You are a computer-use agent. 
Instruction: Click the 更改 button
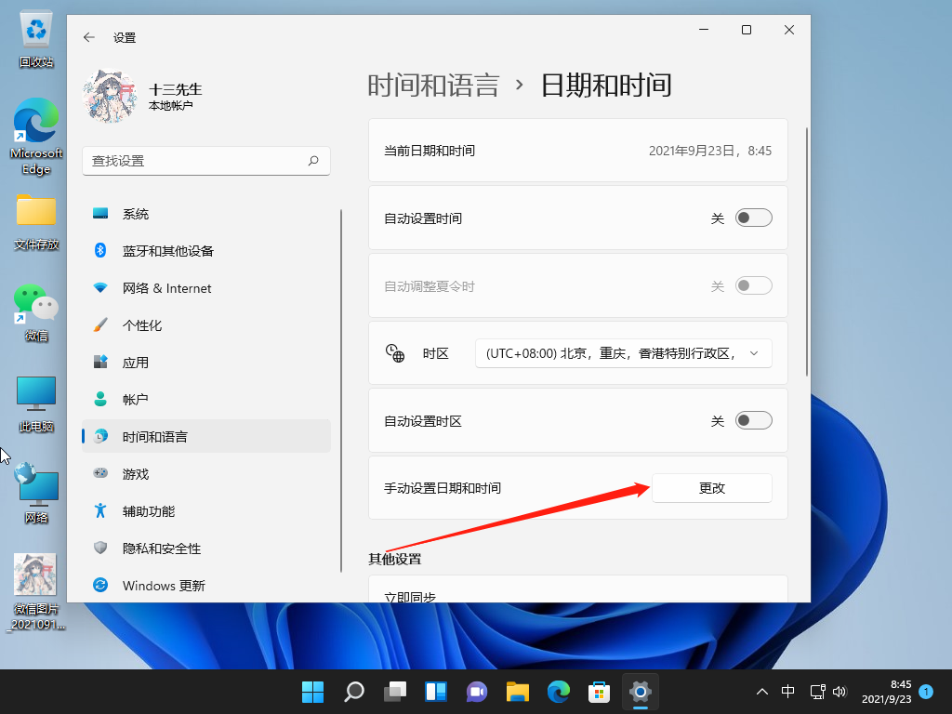[711, 488]
